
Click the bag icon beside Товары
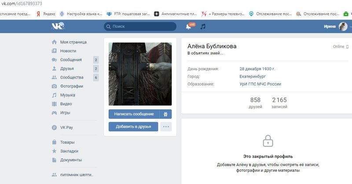[x=54, y=142]
